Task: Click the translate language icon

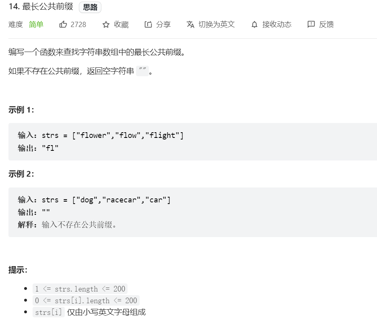Action: pyautogui.click(x=190, y=25)
